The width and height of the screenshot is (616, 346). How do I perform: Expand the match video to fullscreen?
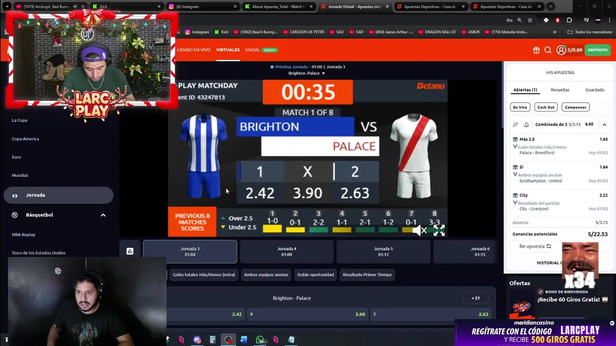point(439,231)
